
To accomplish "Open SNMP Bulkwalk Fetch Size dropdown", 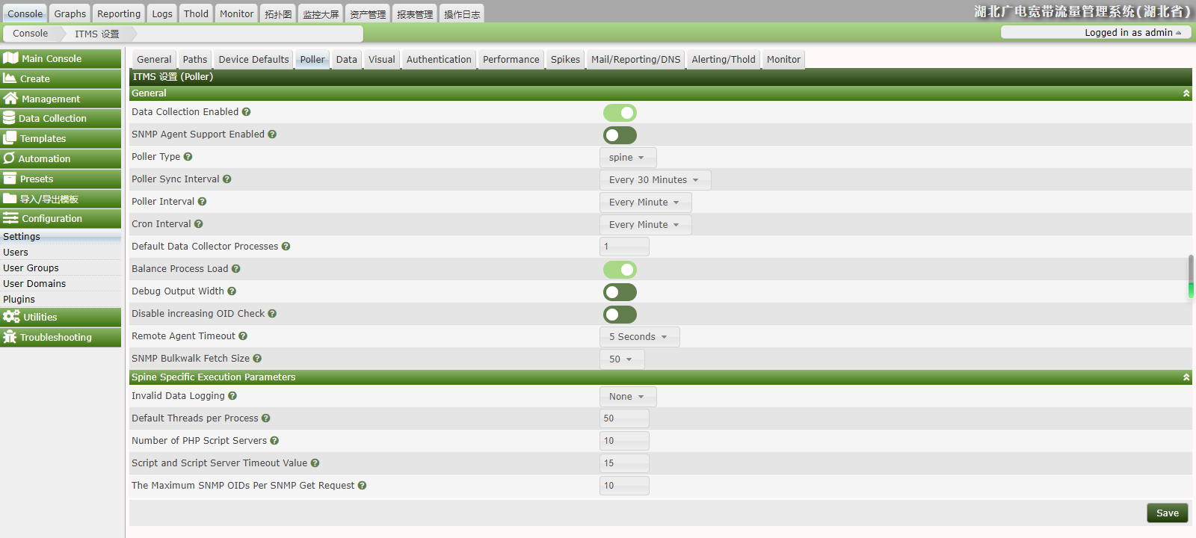I will coord(622,359).
